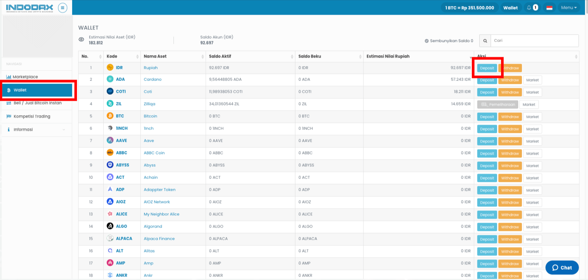Screen dimensions: 588x280
Task: Click the Deposit button for IDR
Action: click(487, 68)
